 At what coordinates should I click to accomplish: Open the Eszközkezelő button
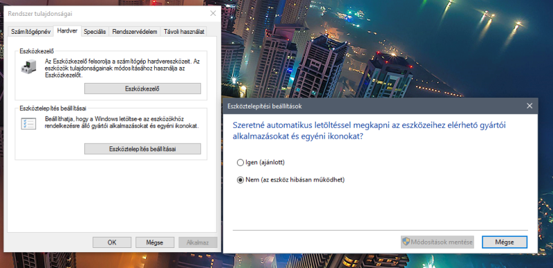[x=142, y=88]
